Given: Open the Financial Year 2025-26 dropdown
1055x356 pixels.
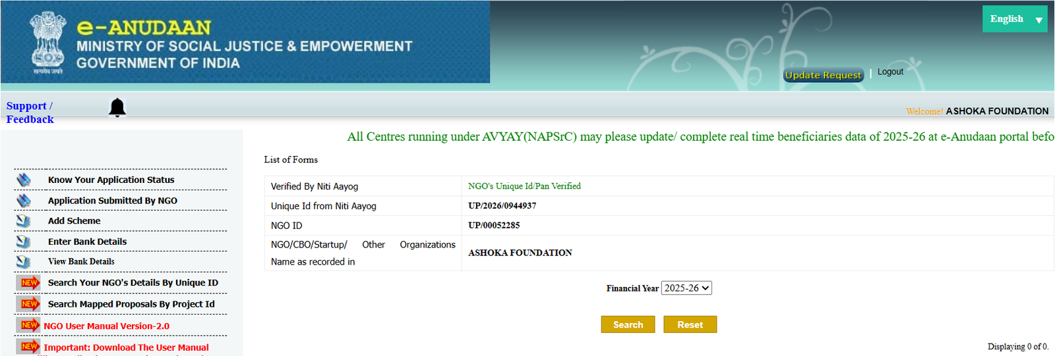Looking at the screenshot, I should [x=686, y=288].
